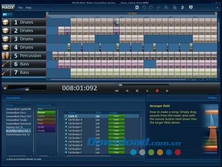Choose the Keys instrument category
The height and width of the screenshot is (167, 222).
pyautogui.click(x=46, y=120)
